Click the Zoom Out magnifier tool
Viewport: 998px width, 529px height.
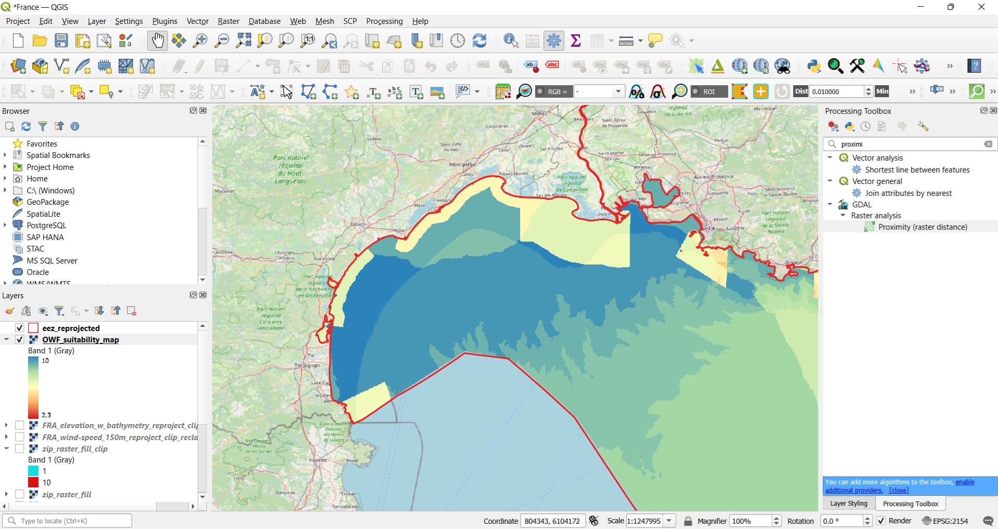click(x=222, y=41)
